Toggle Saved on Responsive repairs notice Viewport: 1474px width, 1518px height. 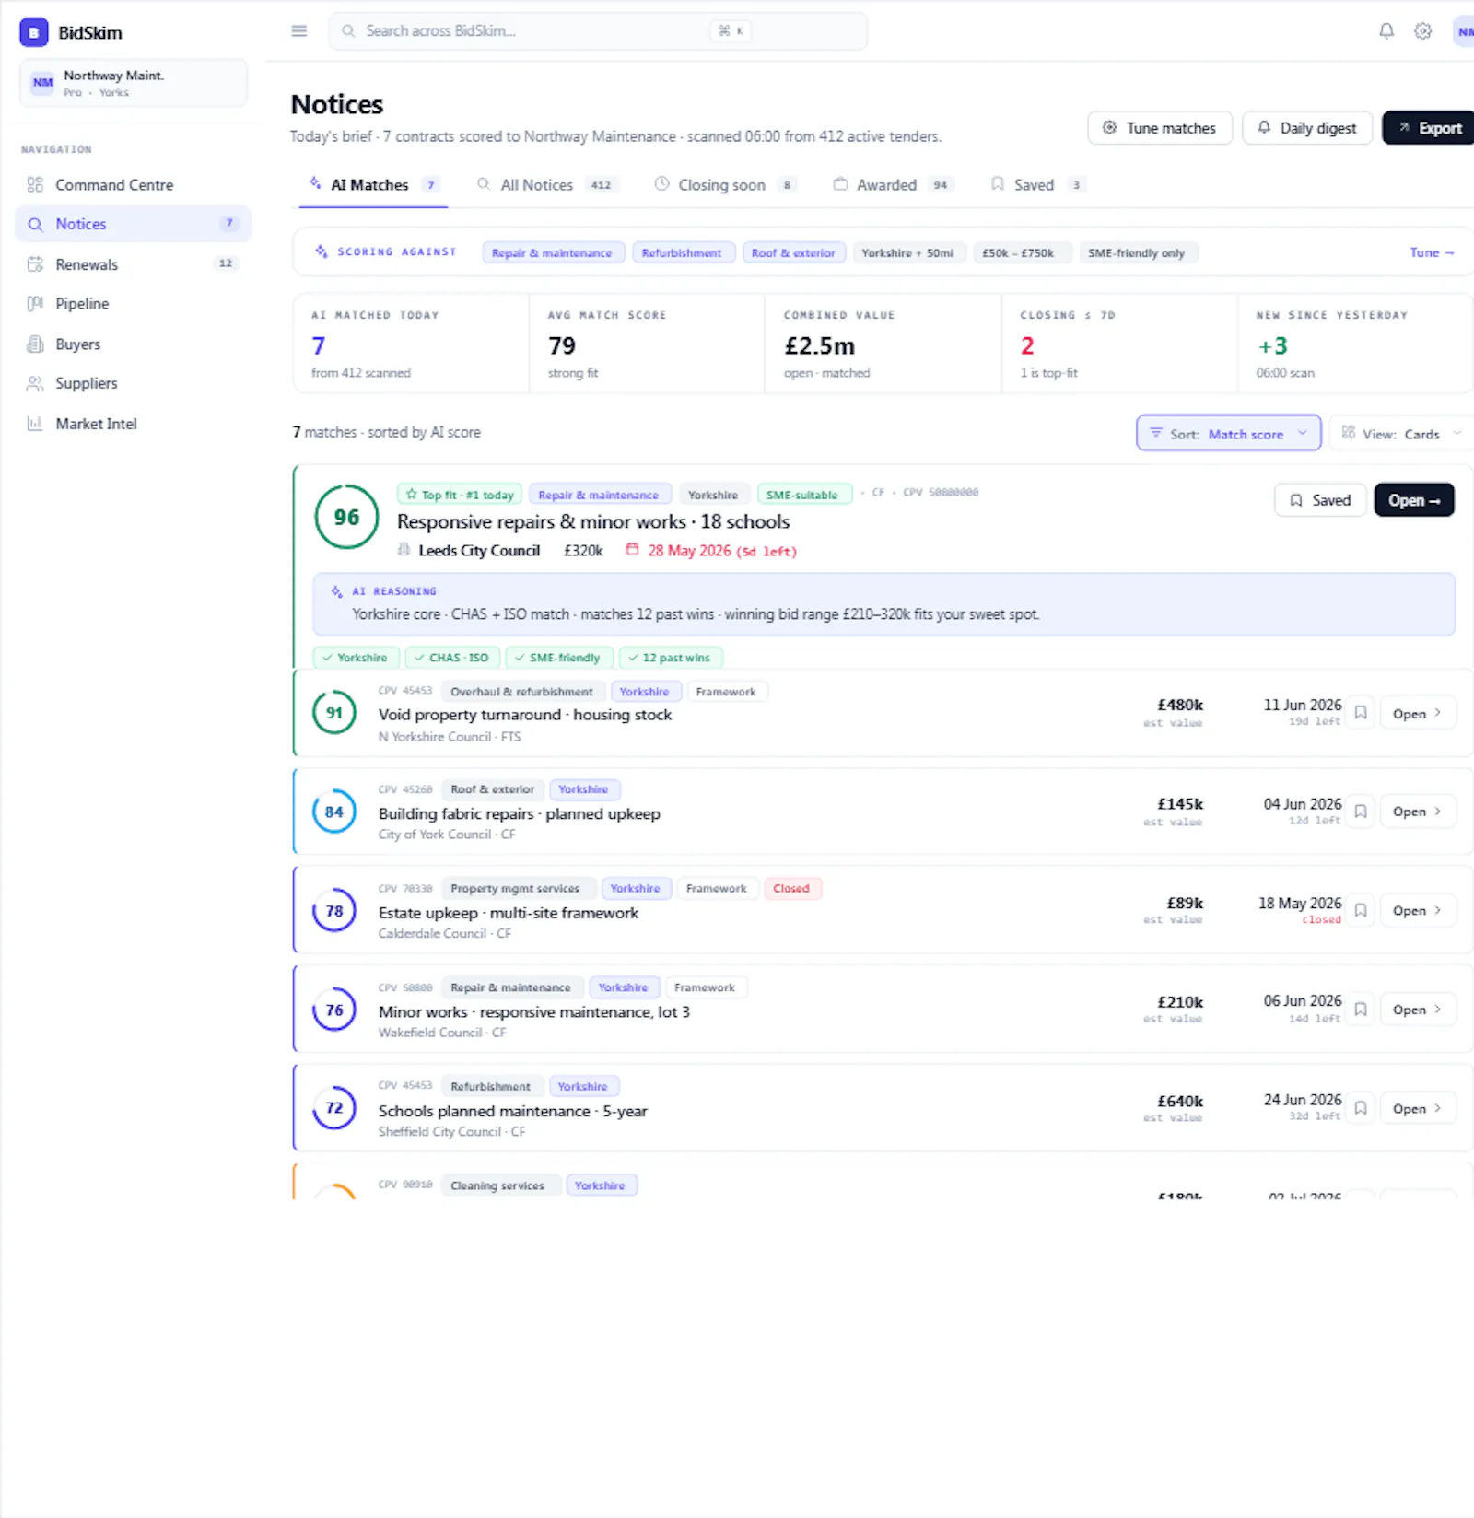1320,500
